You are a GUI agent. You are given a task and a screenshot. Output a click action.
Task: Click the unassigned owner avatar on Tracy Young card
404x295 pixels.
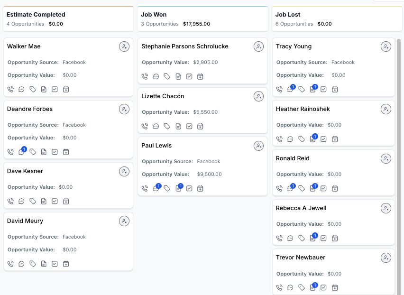pyautogui.click(x=386, y=46)
